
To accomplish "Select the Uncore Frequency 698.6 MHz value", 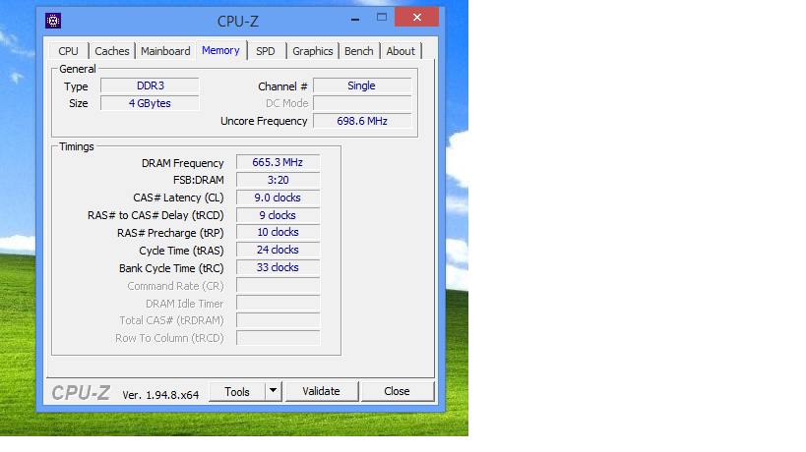I will pos(362,121).
